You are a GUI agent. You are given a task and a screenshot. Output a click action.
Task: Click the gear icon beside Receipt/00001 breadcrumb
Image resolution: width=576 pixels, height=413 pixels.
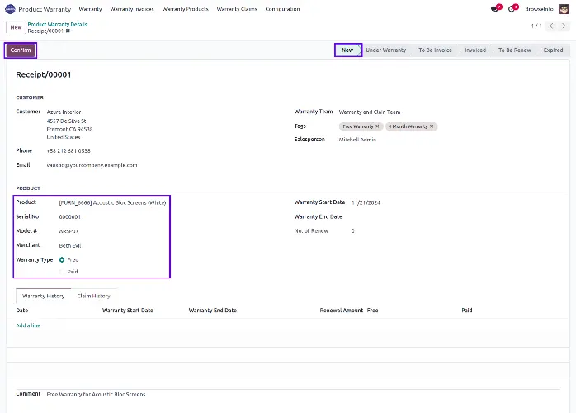[x=68, y=31]
